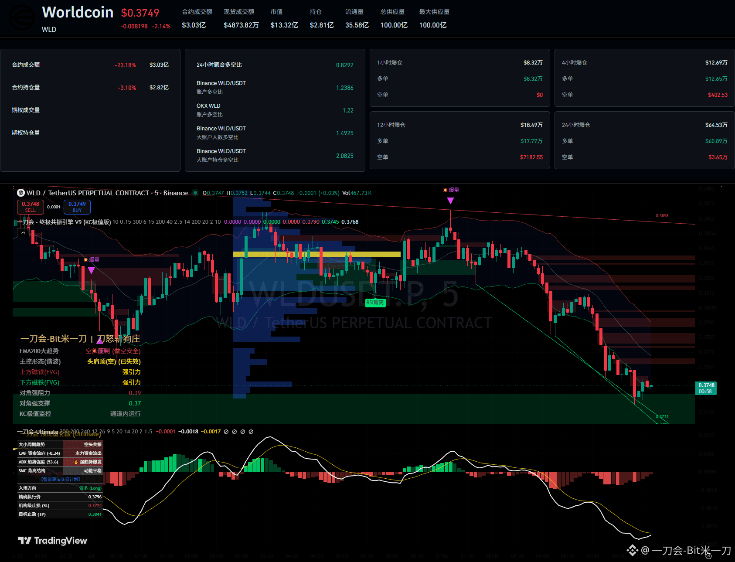Viewport: 735px width, 562px height.
Task: Click the 12小时 空单 value $7182.55
Action: pyautogui.click(x=531, y=157)
